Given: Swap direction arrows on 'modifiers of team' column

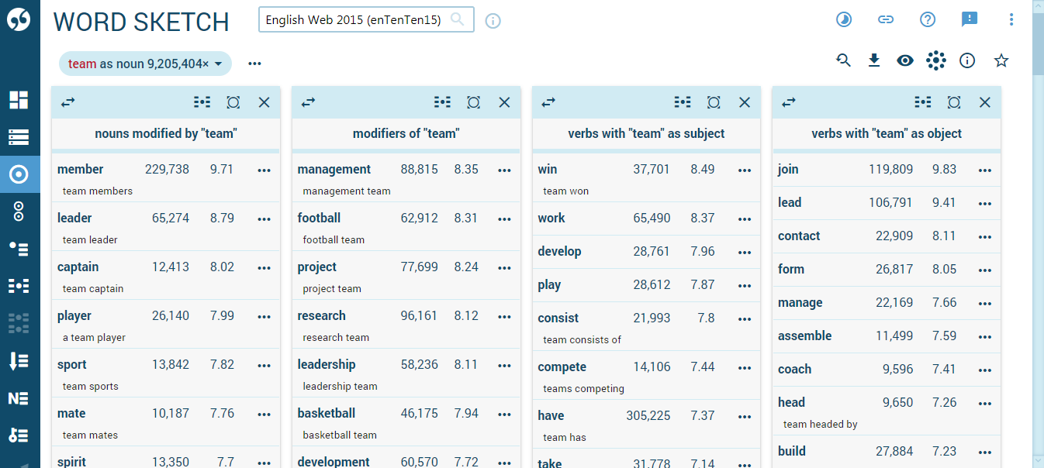Looking at the screenshot, I should pos(308,102).
